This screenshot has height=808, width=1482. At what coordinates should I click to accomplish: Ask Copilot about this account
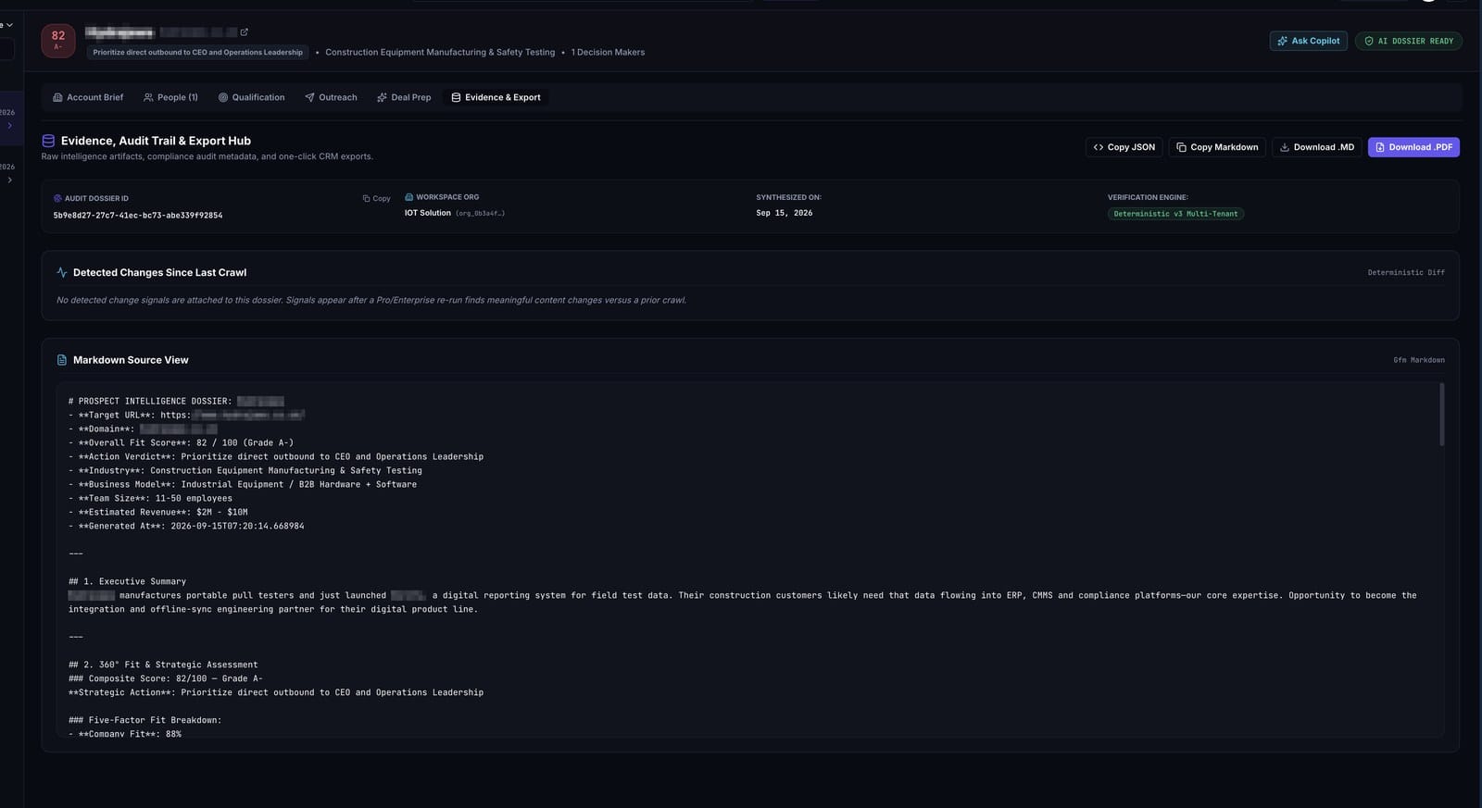1308,41
